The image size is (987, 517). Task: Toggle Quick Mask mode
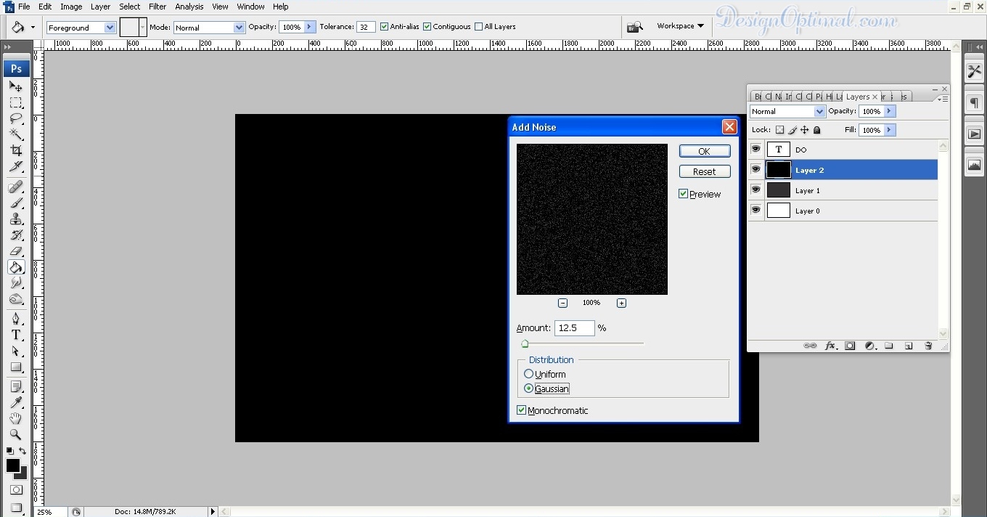pyautogui.click(x=16, y=490)
